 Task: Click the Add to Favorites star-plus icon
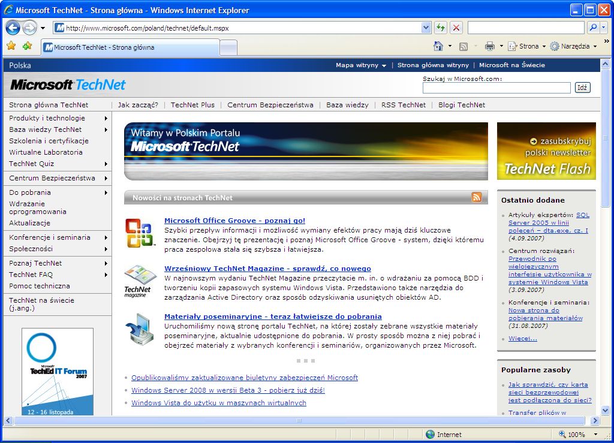(x=27, y=46)
